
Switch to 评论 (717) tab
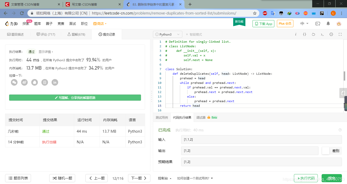[x=46, y=34]
